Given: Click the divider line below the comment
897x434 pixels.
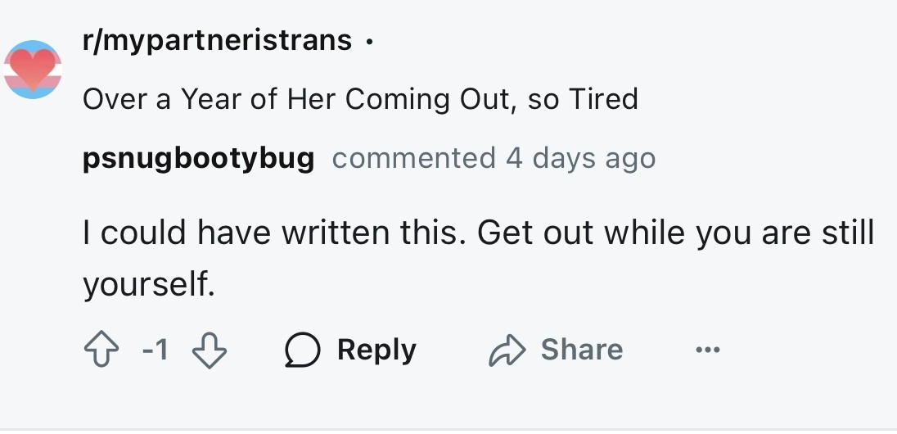Looking at the screenshot, I should coord(448,429).
